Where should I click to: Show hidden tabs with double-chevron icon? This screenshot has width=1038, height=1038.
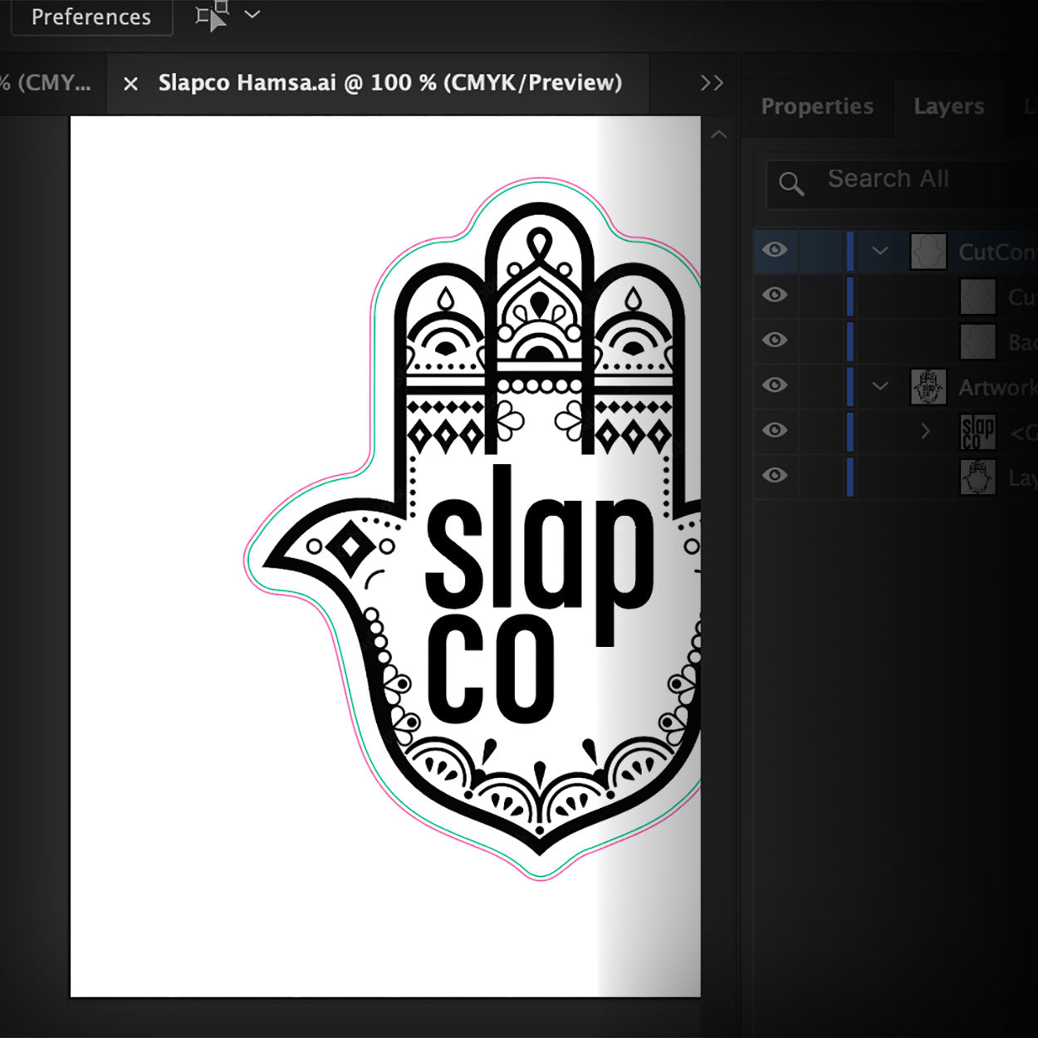point(712,83)
